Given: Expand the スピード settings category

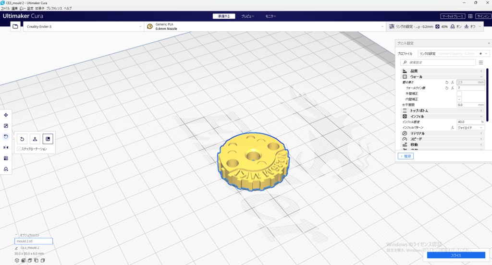Looking at the screenshot, I should tap(443, 139).
